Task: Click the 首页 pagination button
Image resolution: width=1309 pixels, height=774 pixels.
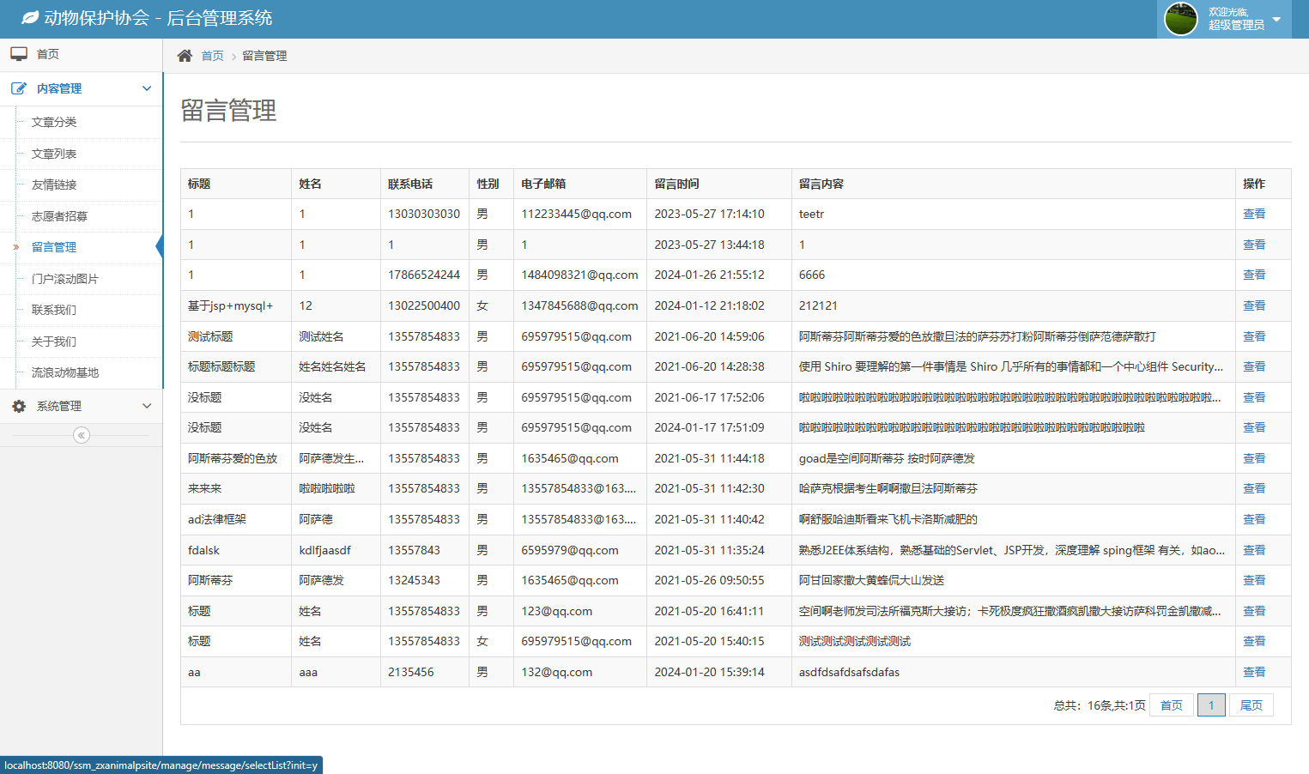Action: pos(1170,704)
